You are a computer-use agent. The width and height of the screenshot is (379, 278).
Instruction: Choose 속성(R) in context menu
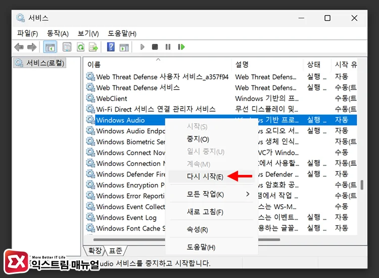(197, 229)
